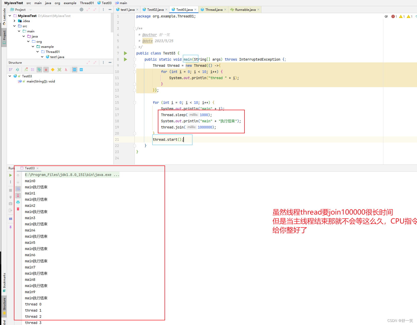This screenshot has width=417, height=325.
Task: Toggle Show Lambdas in Structure toolbar
Action: (x=66, y=70)
